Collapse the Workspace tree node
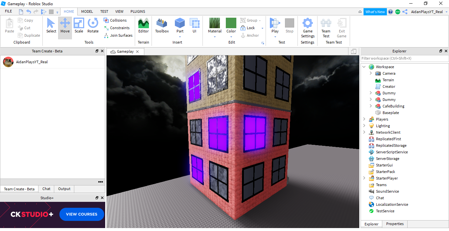 (x=364, y=67)
